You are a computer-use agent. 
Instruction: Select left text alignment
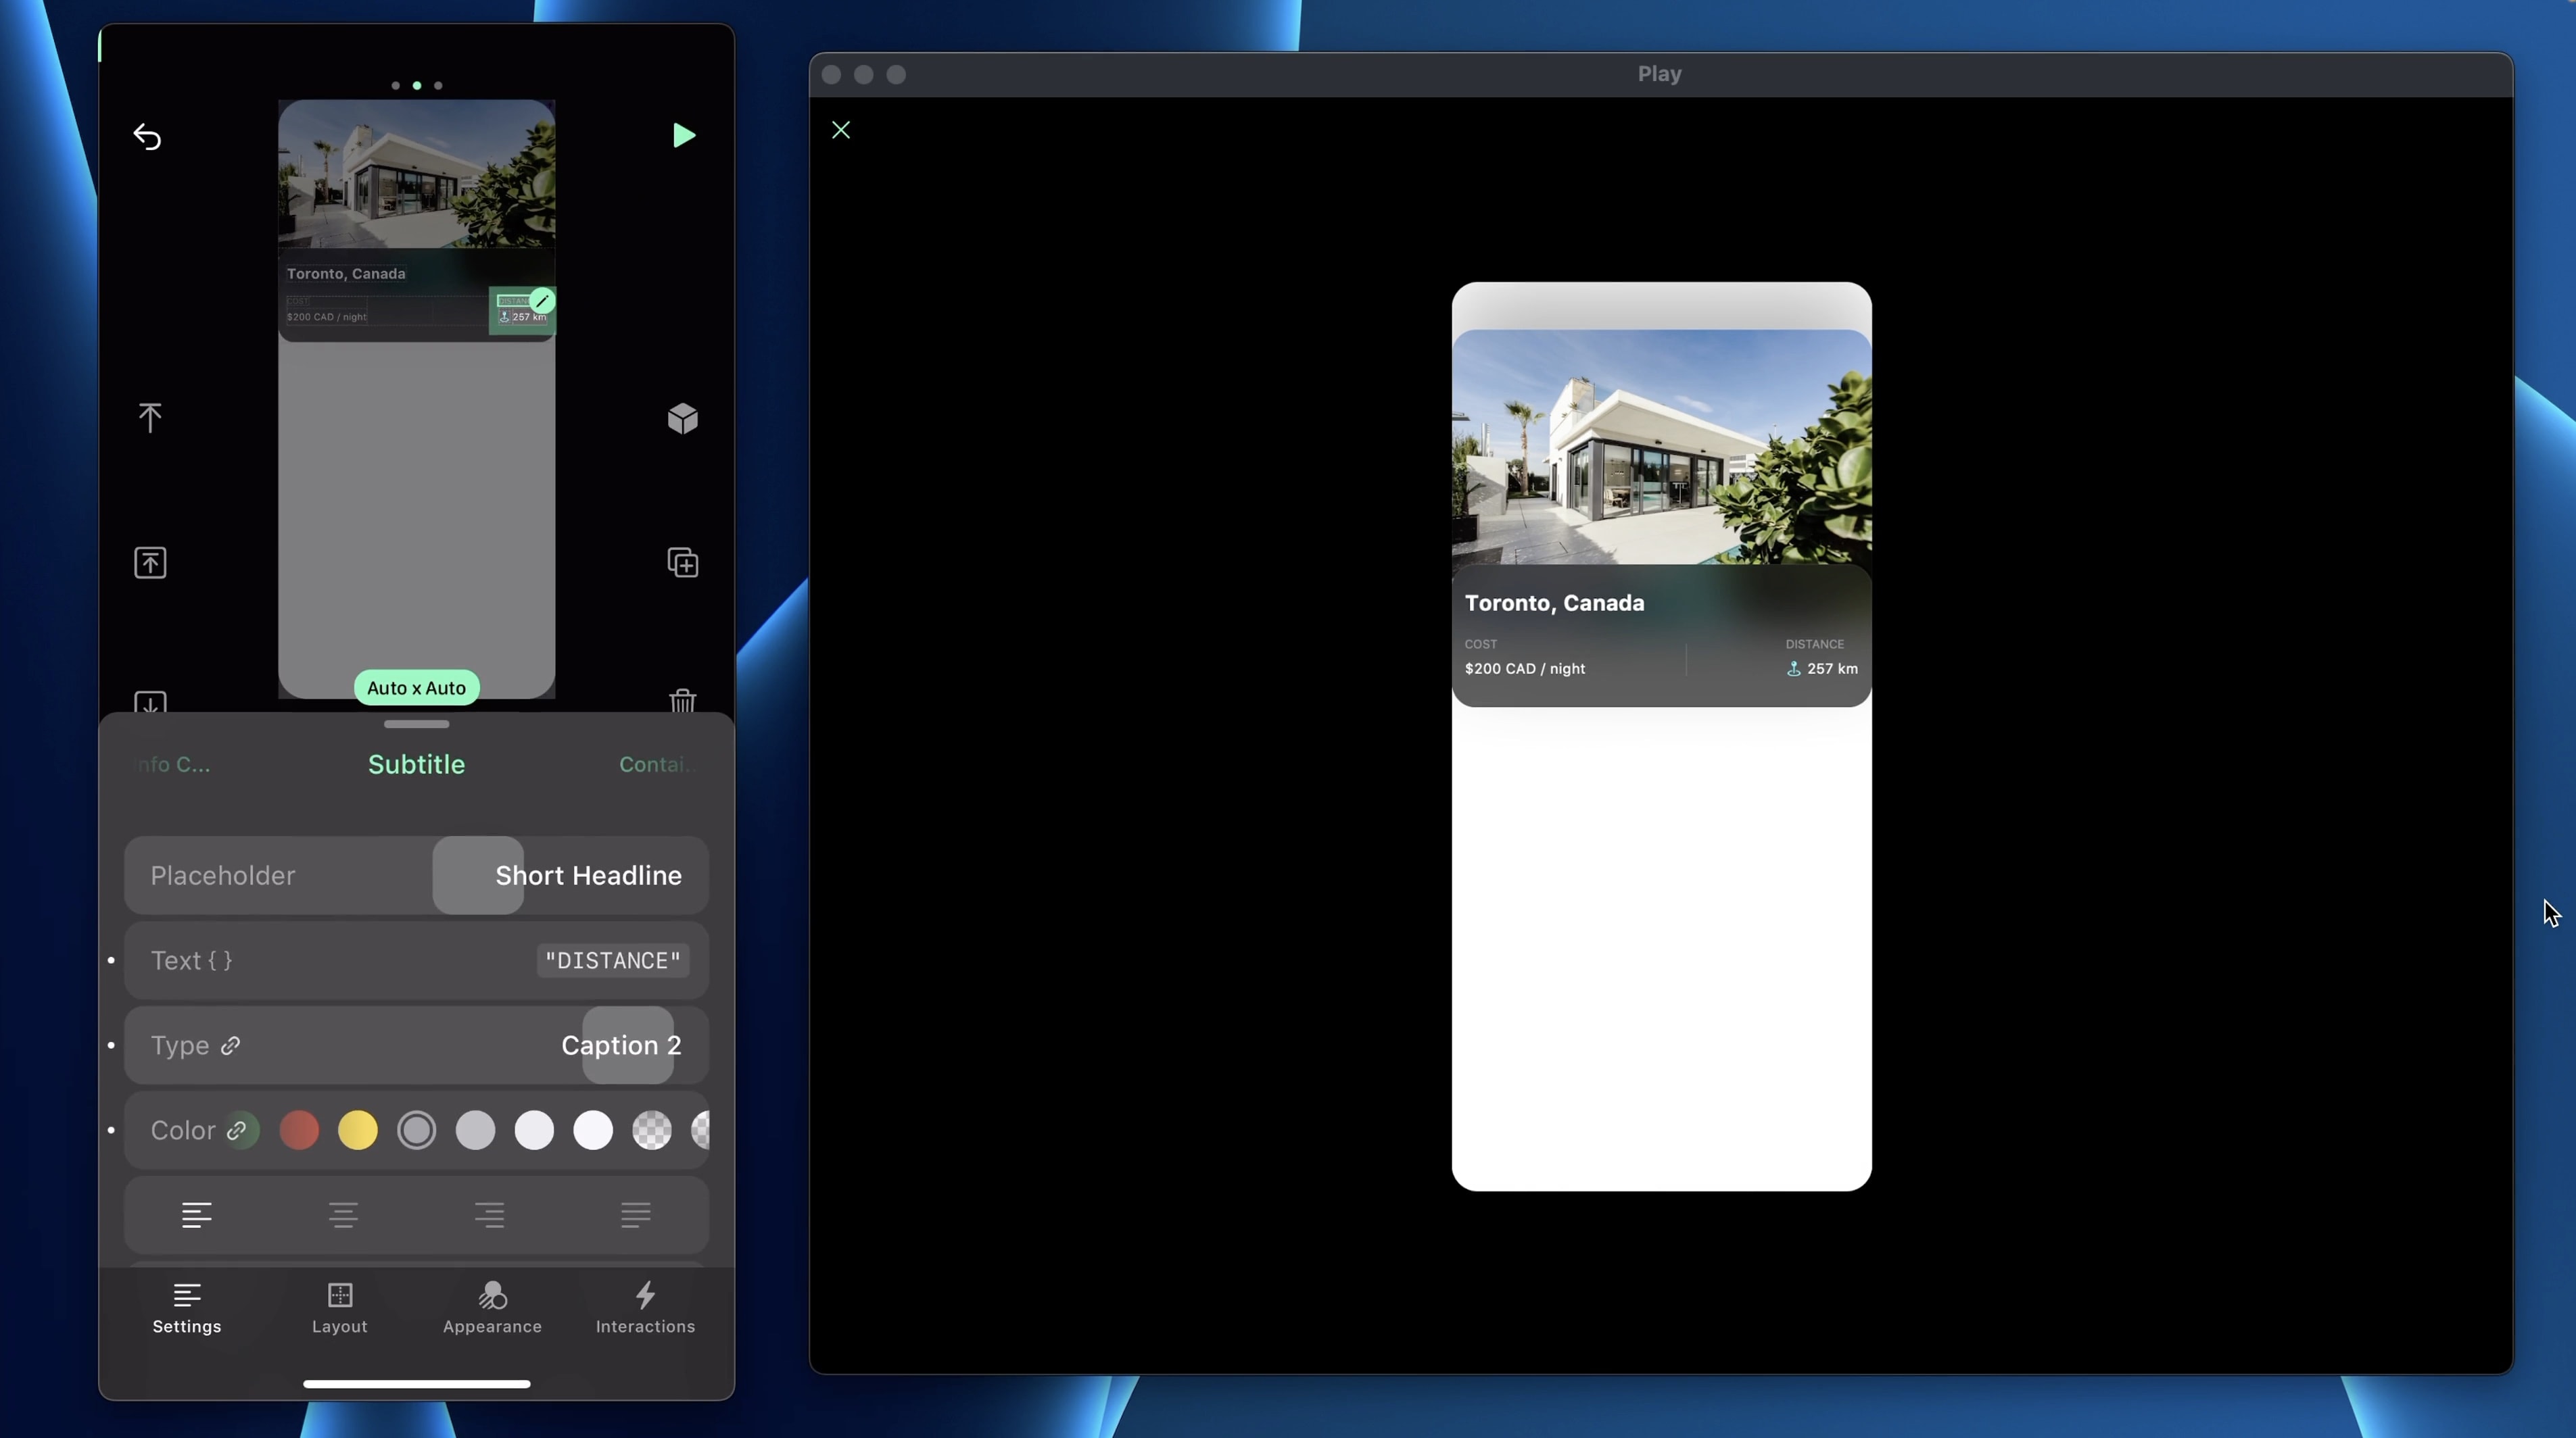(197, 1215)
